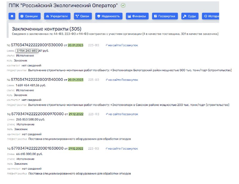The height and width of the screenshot is (184, 239).
Task: Click 223-ФЗ label of contract ending 0970000
Action: pyautogui.click(x=94, y=114)
